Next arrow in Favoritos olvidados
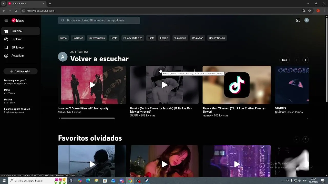This screenshot has width=328, height=184. [x=305, y=139]
